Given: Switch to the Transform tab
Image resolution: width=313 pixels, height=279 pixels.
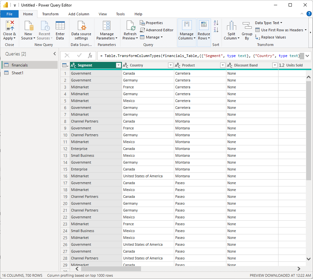Looking at the screenshot, I should pos(50,14).
